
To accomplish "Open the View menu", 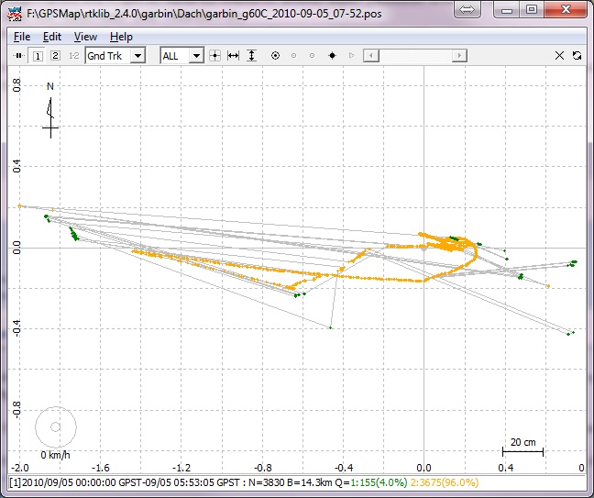I will tap(85, 37).
